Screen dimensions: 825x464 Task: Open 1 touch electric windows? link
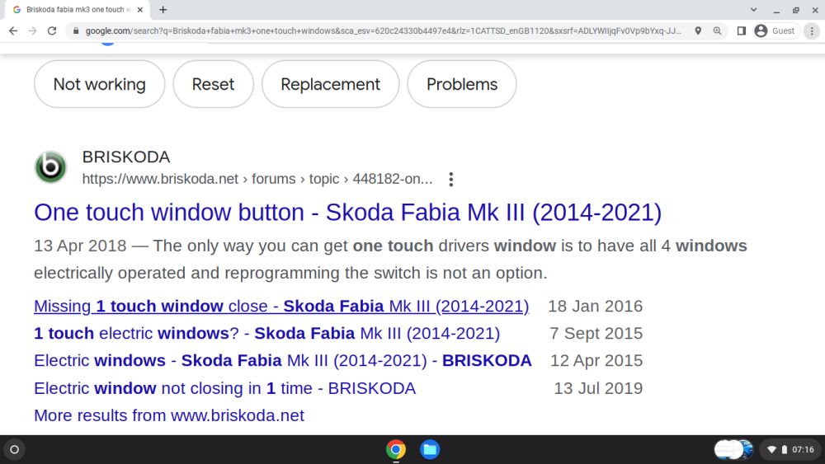(266, 333)
